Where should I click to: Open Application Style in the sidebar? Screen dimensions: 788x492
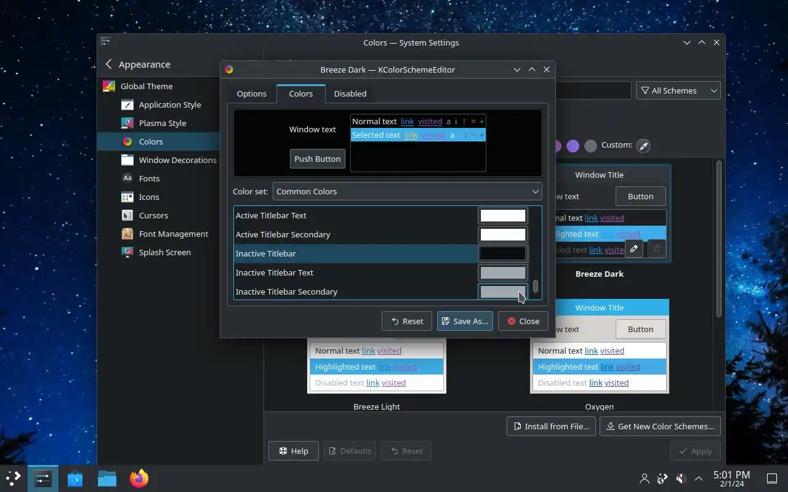coord(158,105)
